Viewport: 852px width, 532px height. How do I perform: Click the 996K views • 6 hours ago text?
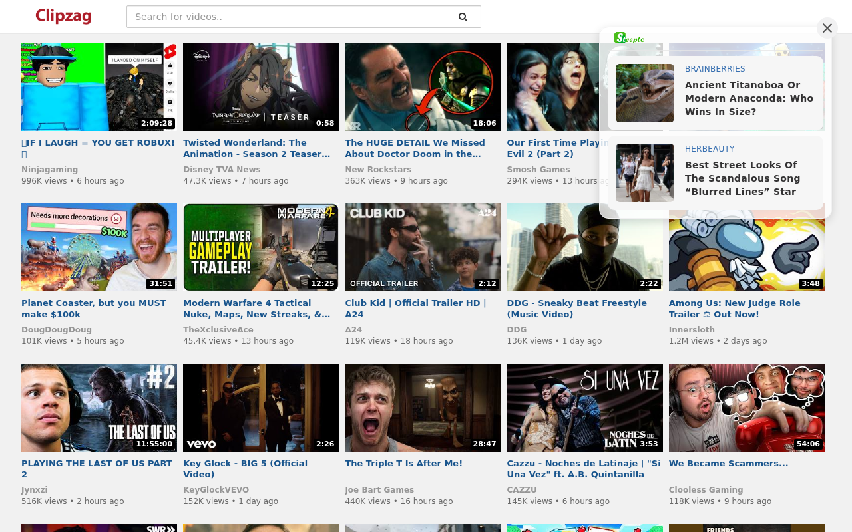[x=73, y=181]
